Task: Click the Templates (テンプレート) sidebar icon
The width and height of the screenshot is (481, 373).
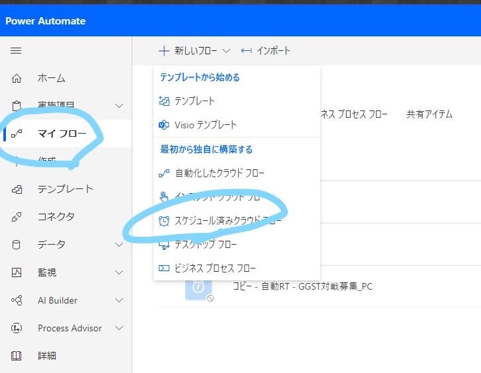Action: (x=17, y=189)
